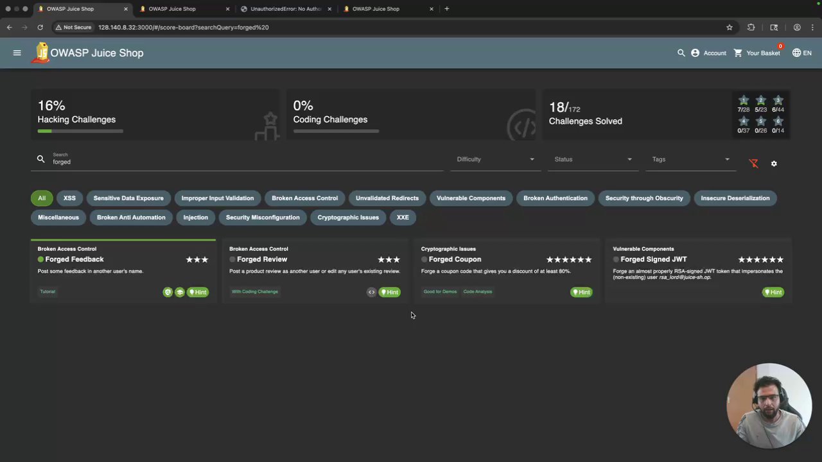The height and width of the screenshot is (462, 822).
Task: Open the mitigation shield icon on Forged Feedback
Action: click(168, 292)
